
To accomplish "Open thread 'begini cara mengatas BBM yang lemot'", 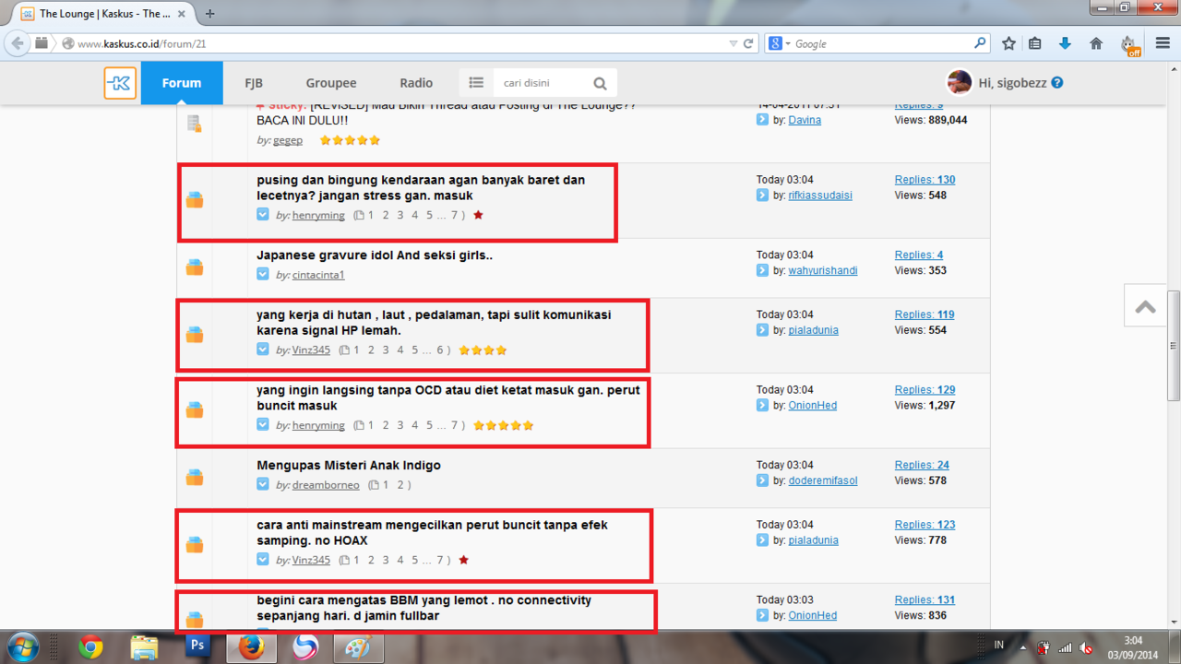I will pyautogui.click(x=423, y=608).
